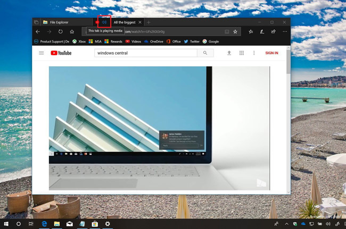The width and height of the screenshot is (346, 229).
Task: Click SIGN IN on YouTube
Action: 271,53
